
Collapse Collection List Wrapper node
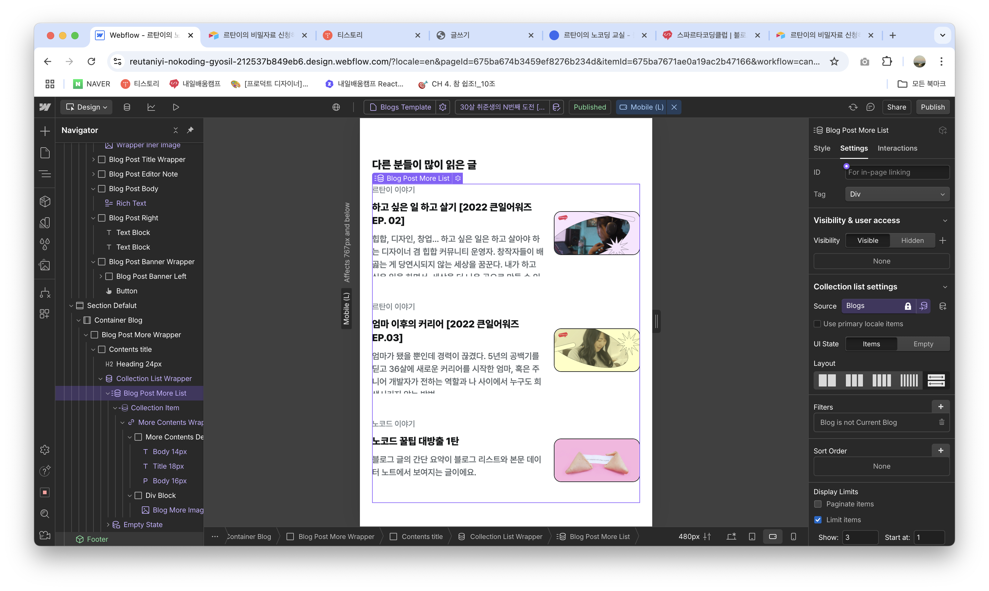[x=100, y=378]
